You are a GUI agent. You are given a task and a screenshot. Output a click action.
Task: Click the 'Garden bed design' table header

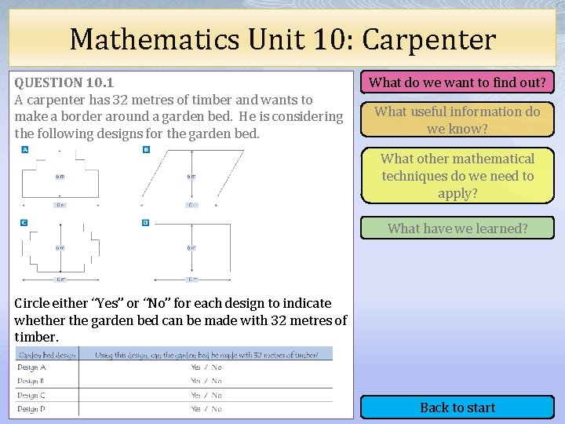coord(47,355)
